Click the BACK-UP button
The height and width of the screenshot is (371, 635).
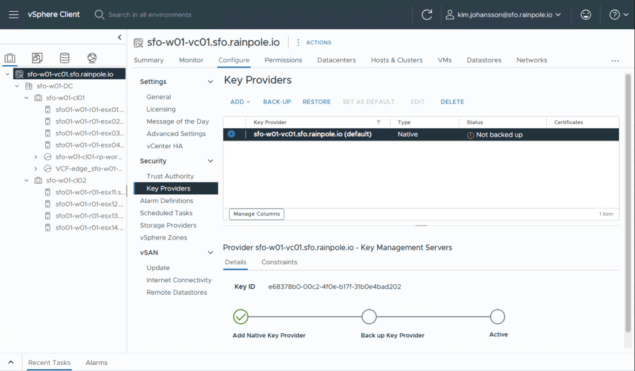pyautogui.click(x=277, y=102)
